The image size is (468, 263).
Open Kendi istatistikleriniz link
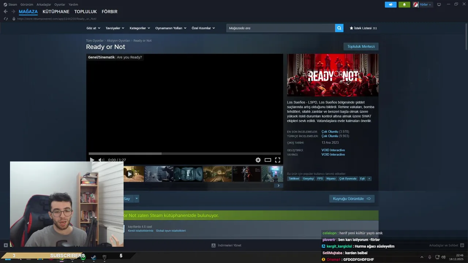click(x=141, y=231)
